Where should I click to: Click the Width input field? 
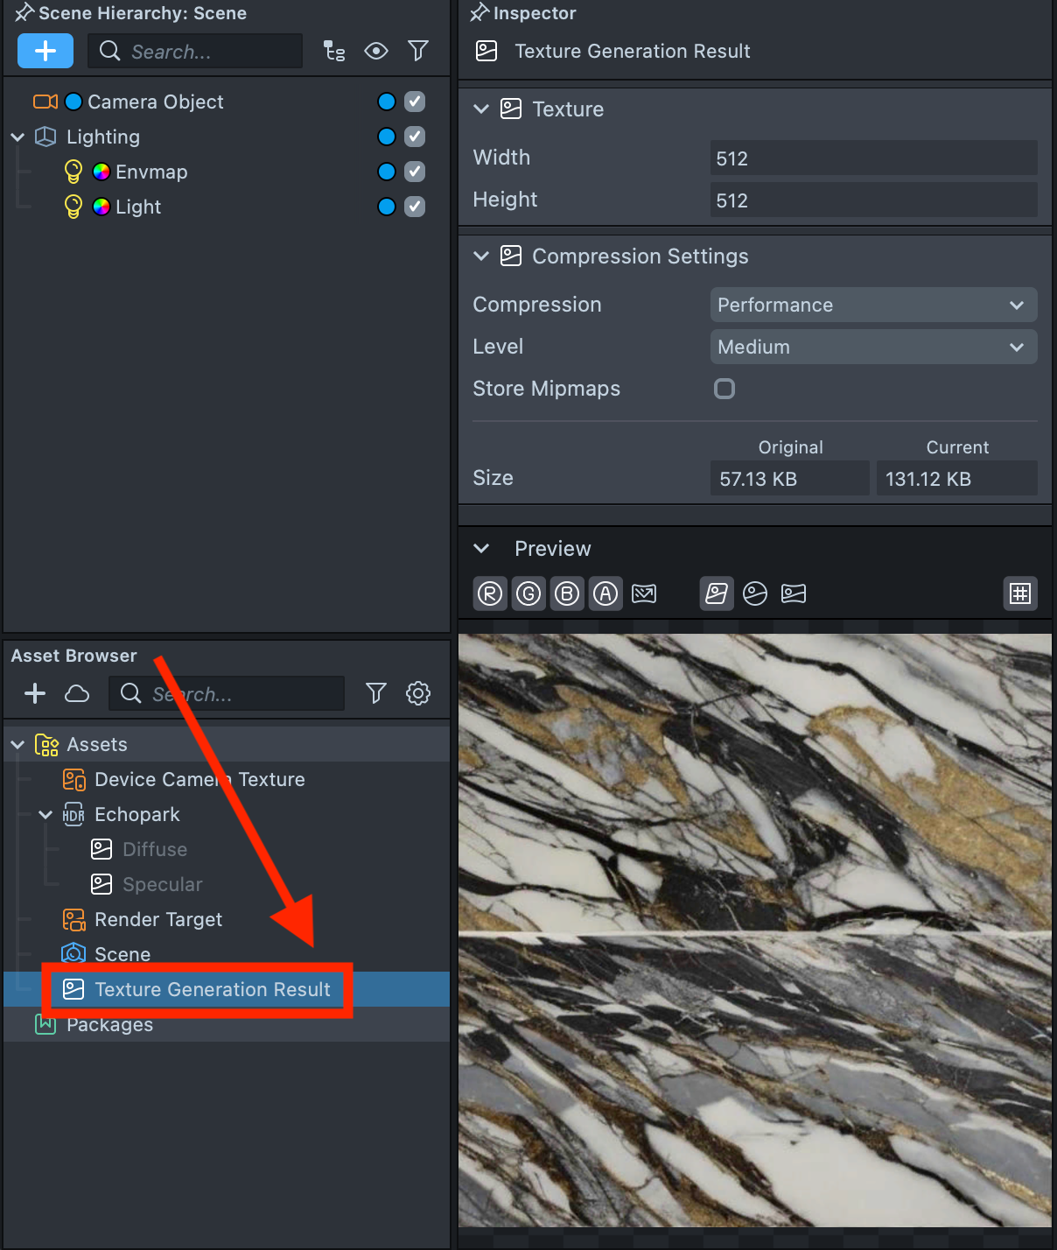pos(873,158)
